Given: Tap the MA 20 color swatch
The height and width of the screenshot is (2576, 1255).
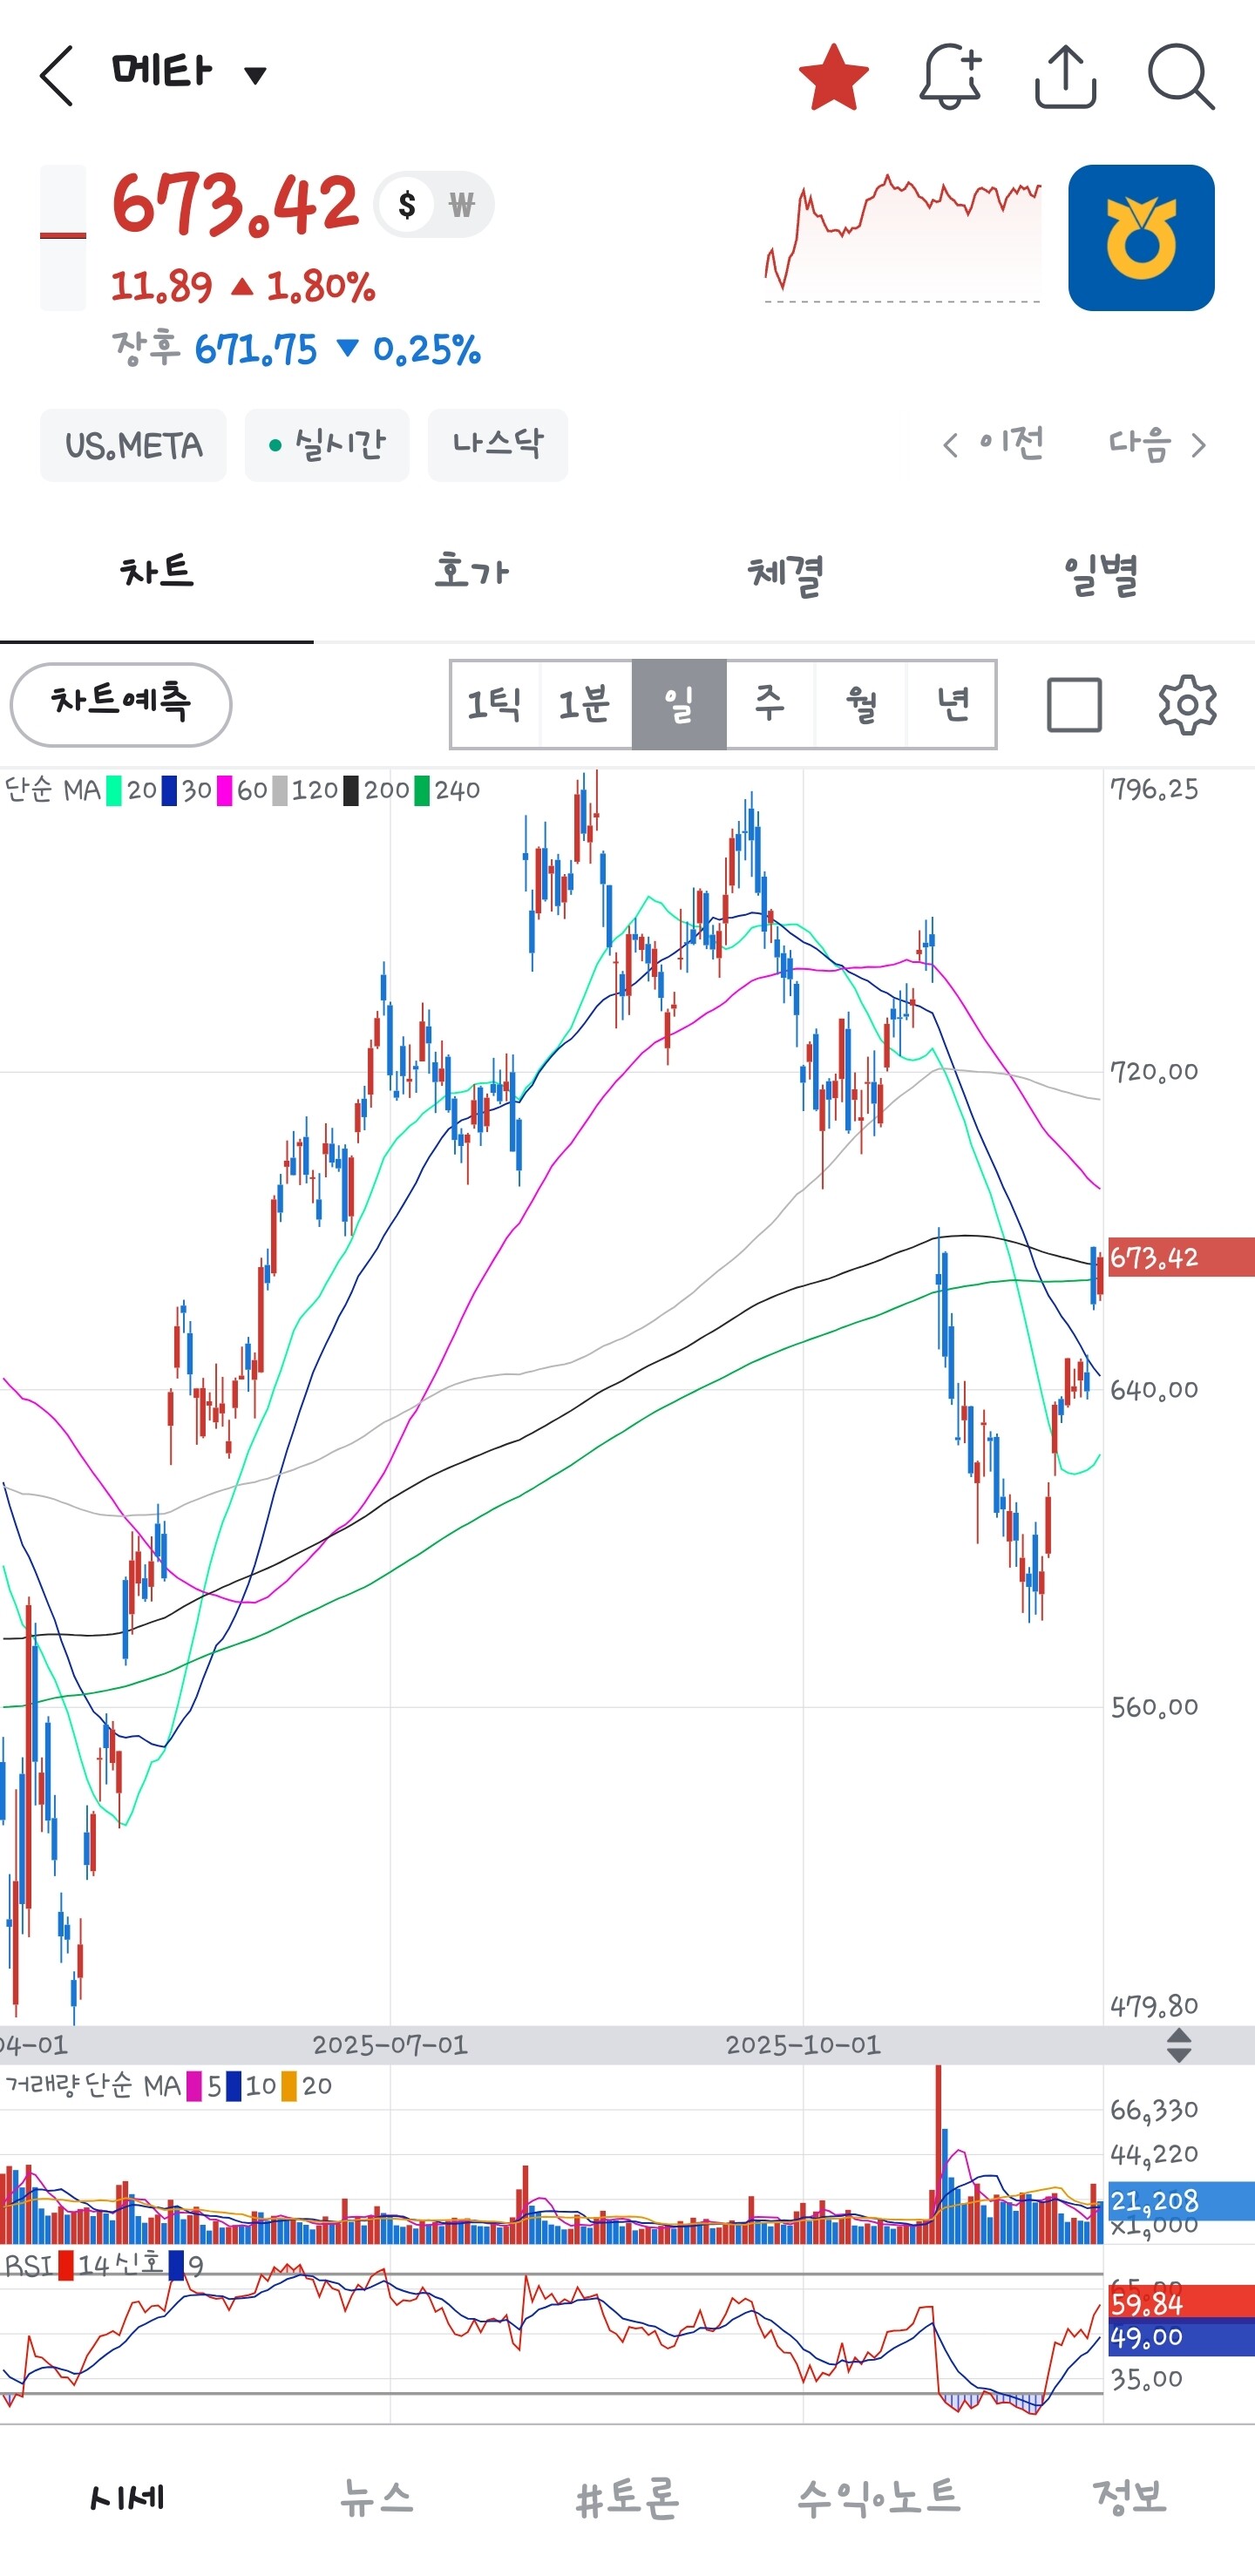Looking at the screenshot, I should pyautogui.click(x=114, y=791).
